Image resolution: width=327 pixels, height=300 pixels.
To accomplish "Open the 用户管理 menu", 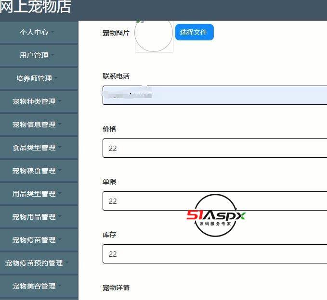I will click(x=39, y=55).
